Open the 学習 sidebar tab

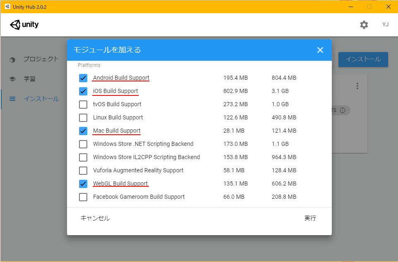(29, 79)
